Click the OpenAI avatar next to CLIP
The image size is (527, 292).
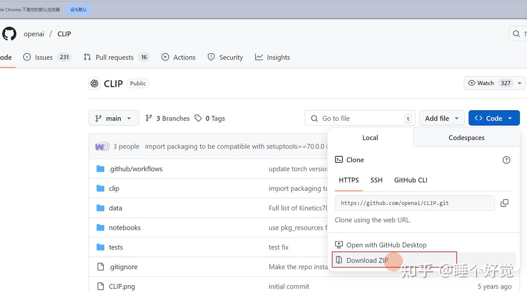pos(94,84)
